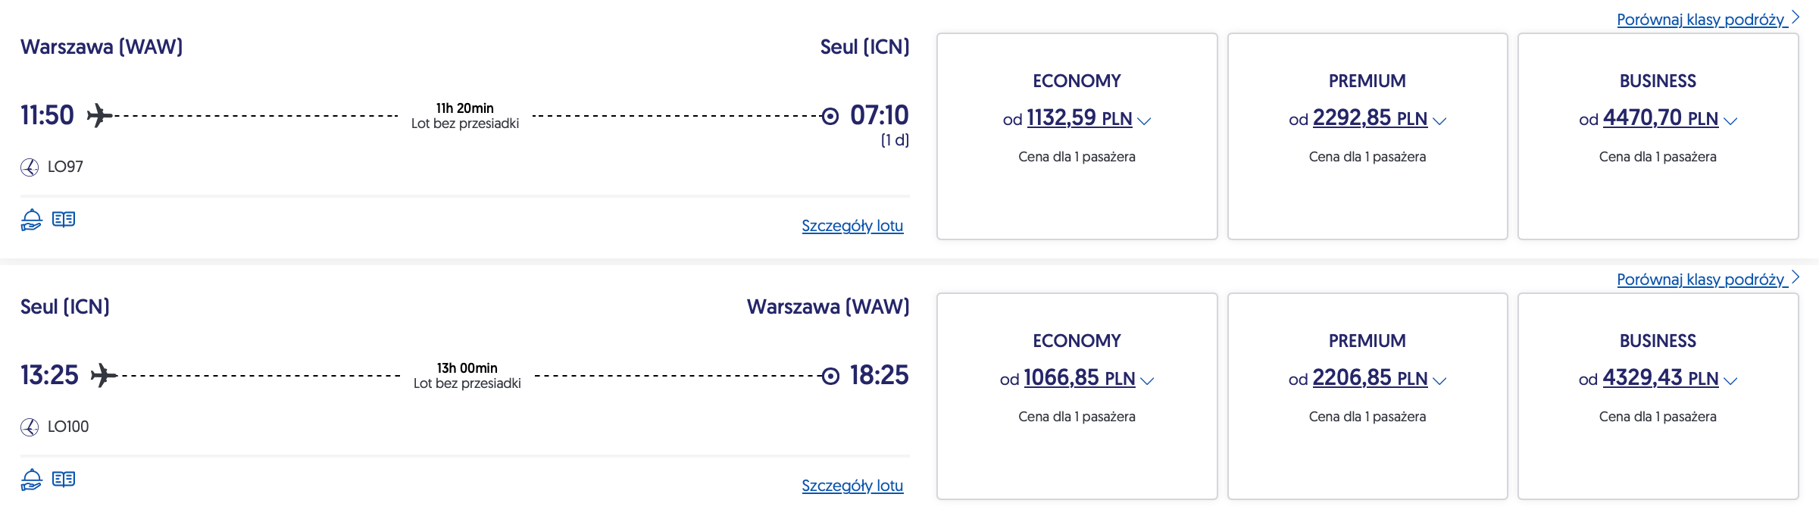This screenshot has width=1819, height=516.
Task: Select the return ECONOMY fare card heading
Action: 1077,341
